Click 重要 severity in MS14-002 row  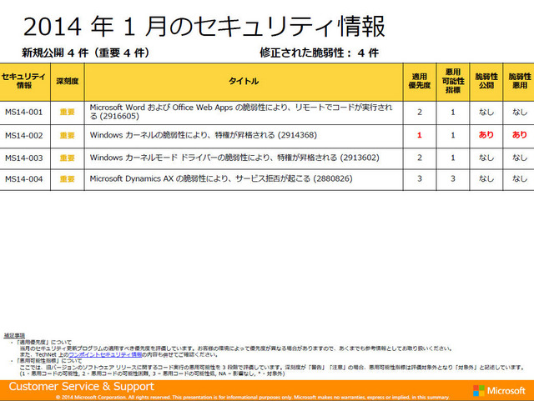pos(67,136)
